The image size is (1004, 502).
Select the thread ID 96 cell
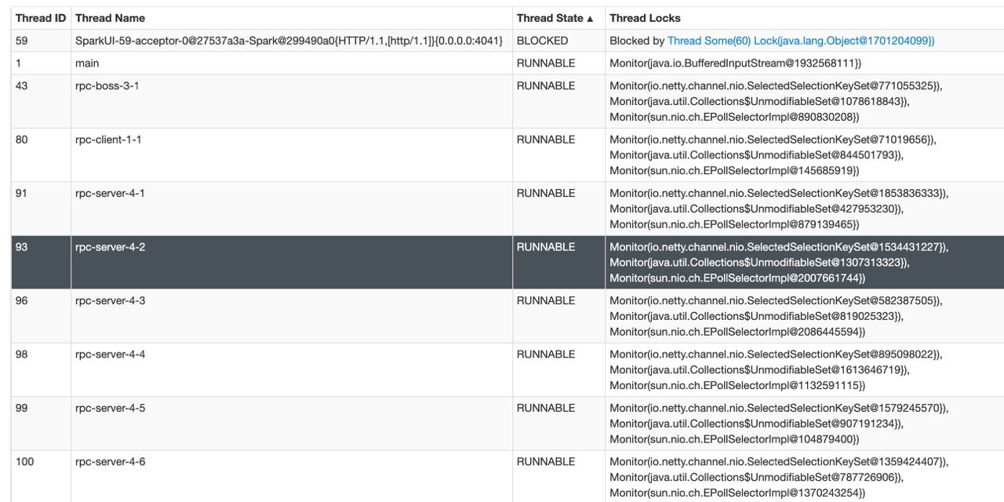click(x=22, y=301)
